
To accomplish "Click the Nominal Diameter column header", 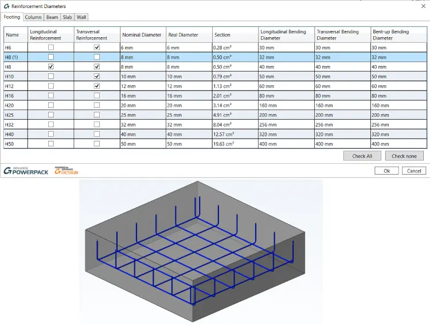I will pyautogui.click(x=143, y=35).
